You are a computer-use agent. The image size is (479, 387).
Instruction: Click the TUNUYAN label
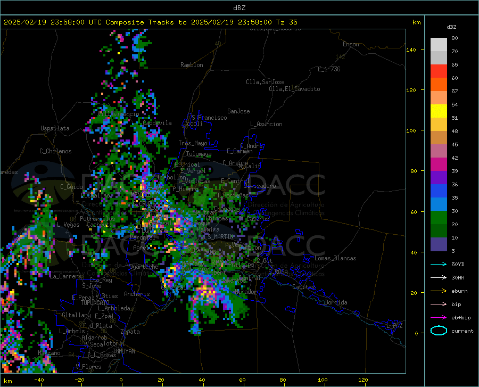coord(123,351)
